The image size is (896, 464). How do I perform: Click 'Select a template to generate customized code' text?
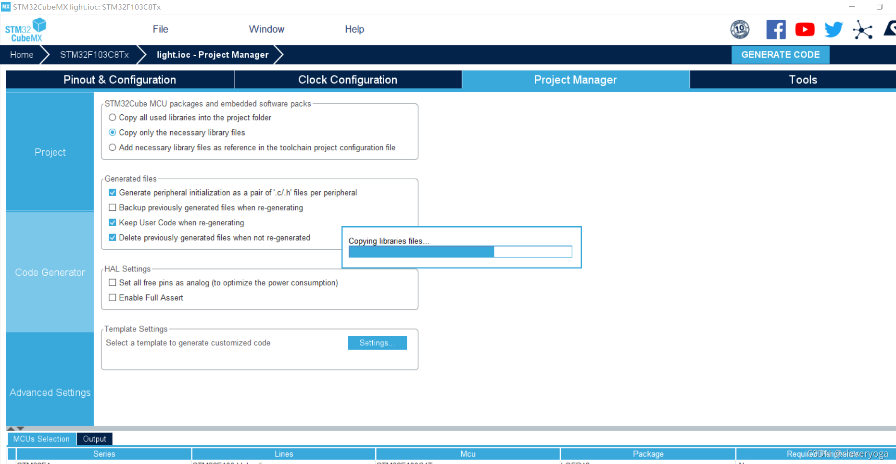[x=188, y=343]
